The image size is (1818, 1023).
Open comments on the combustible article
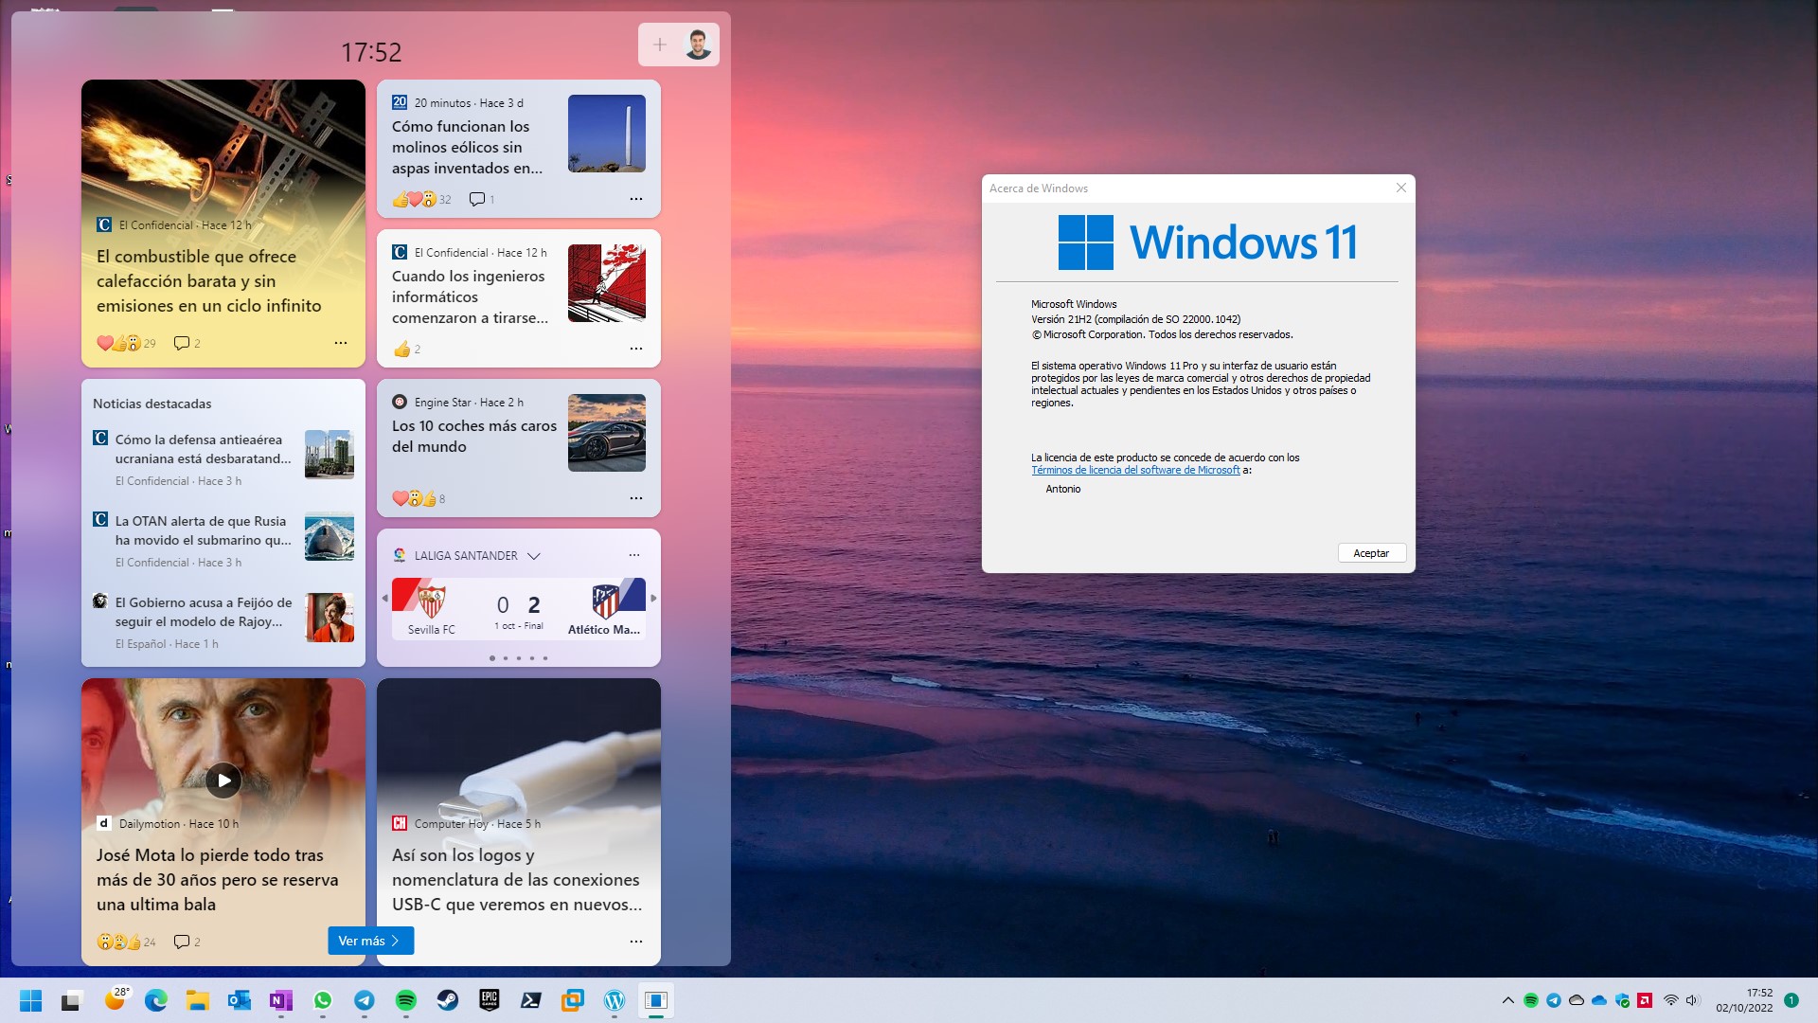click(x=182, y=343)
